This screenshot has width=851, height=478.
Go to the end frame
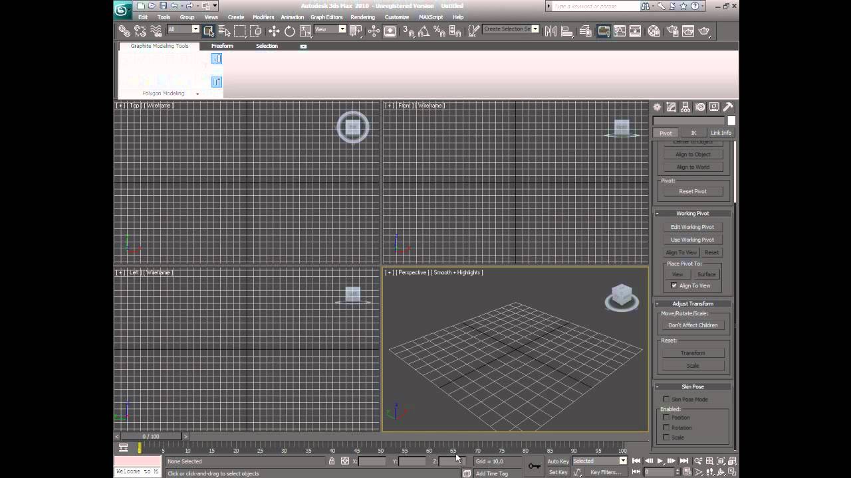point(683,461)
